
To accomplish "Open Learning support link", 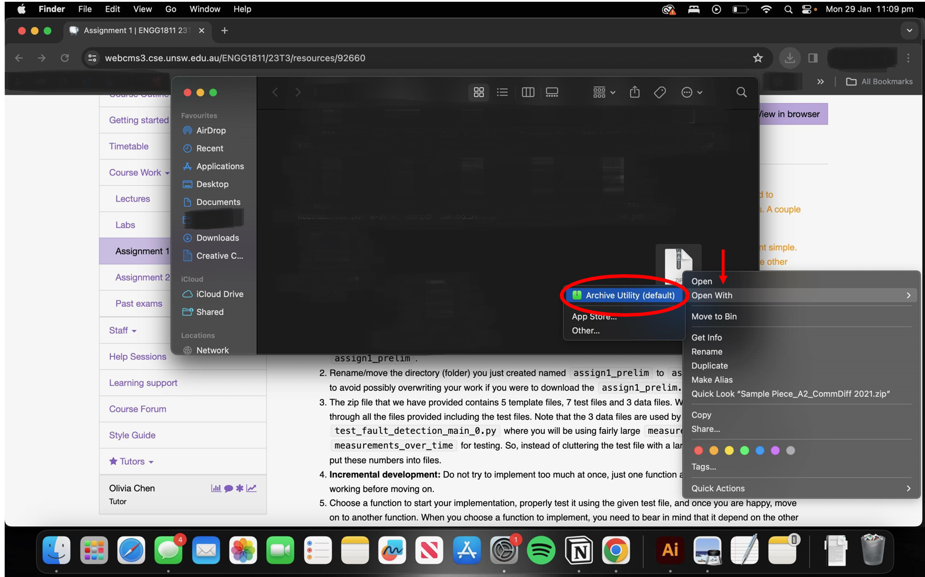I will pyautogui.click(x=143, y=383).
